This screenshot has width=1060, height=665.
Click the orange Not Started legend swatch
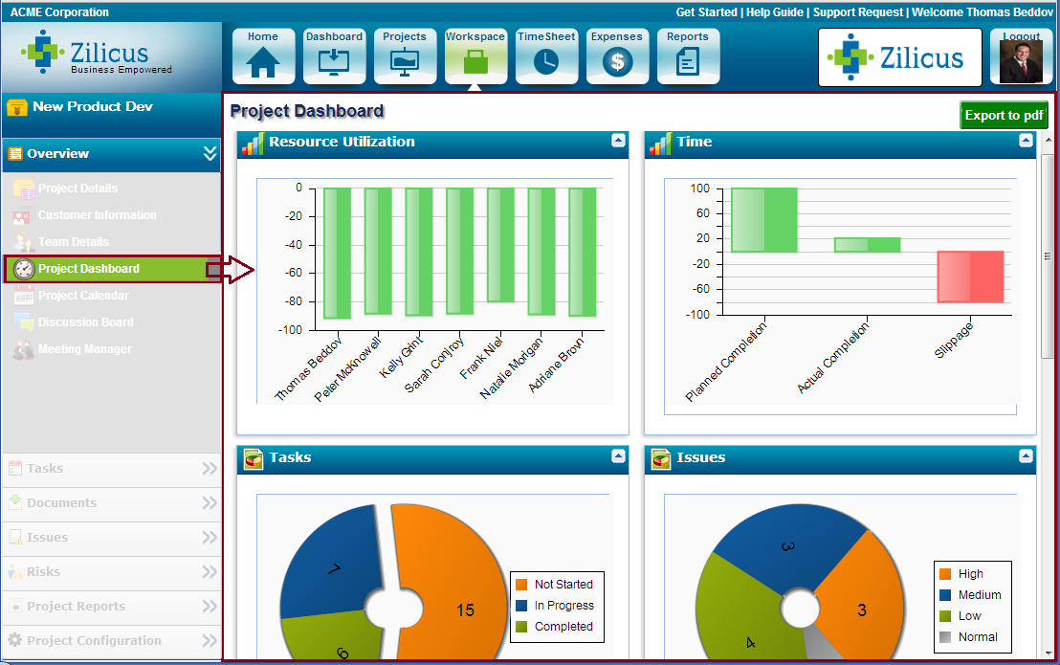(x=521, y=585)
